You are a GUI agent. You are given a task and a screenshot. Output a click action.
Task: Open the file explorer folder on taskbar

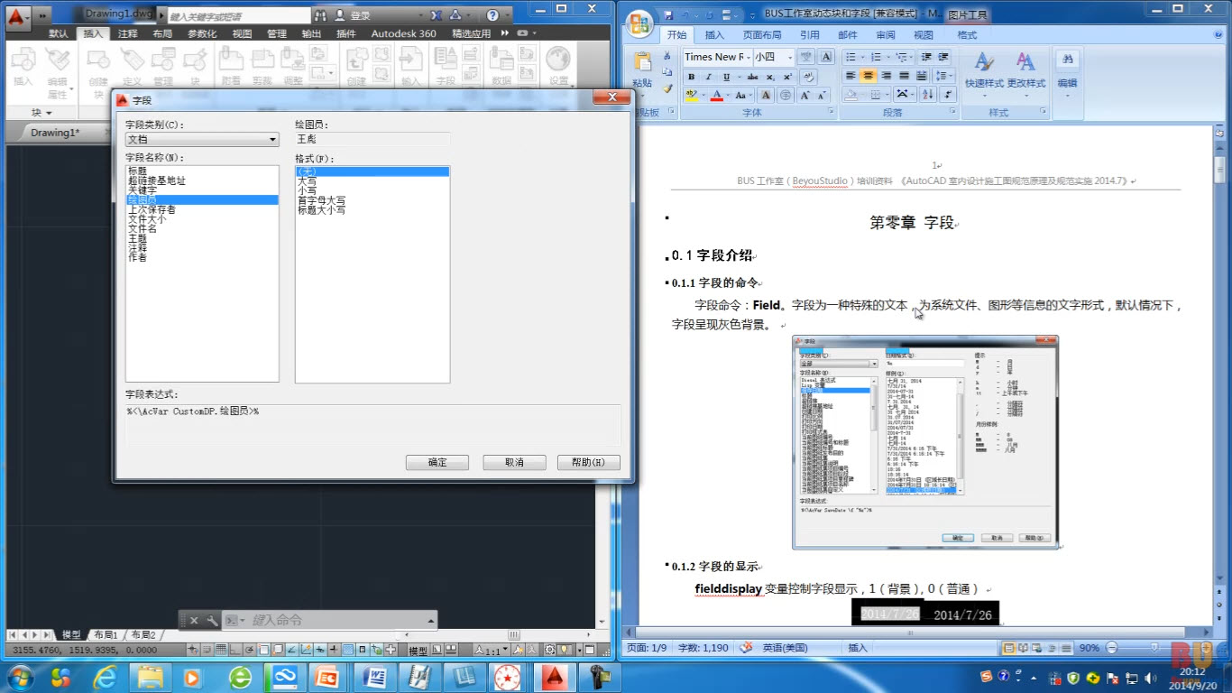150,676
